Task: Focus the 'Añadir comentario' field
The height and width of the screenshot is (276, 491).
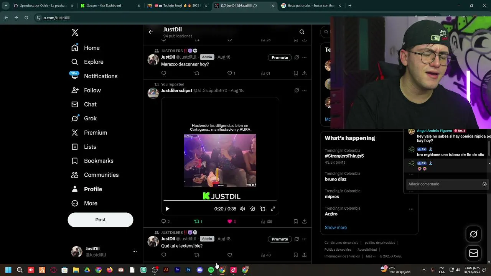Action: [443, 184]
